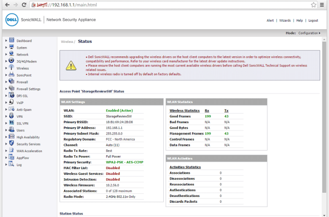Click the yellow warning triangle icon
This screenshot has height=217, width=329.
click(x=71, y=66)
